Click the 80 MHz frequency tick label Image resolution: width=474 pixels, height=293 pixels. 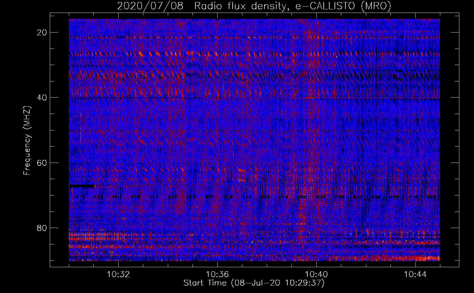42,228
